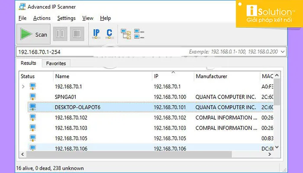The height and width of the screenshot is (173, 303).
Task: Click computer icon for 192.168.70.1
Action: [x=32, y=86]
